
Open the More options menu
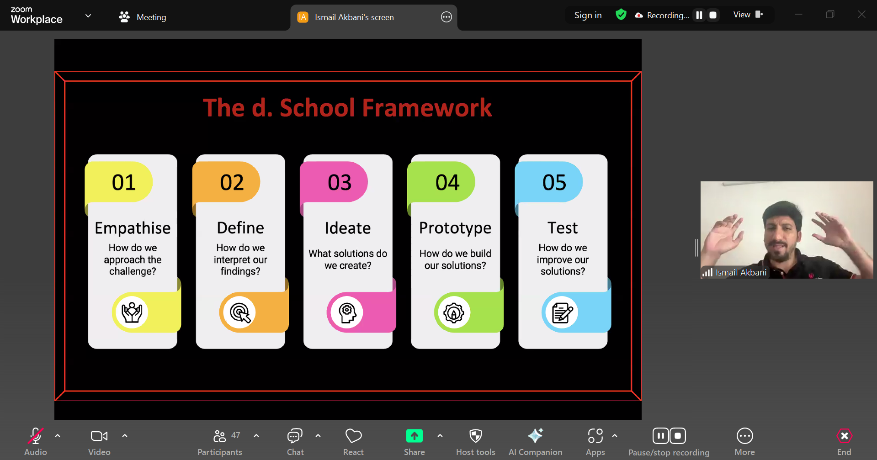pos(744,441)
